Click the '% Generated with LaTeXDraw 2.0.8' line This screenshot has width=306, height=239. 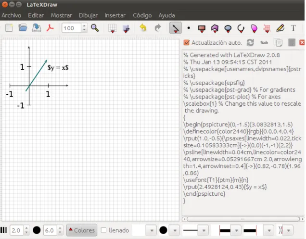click(231, 55)
